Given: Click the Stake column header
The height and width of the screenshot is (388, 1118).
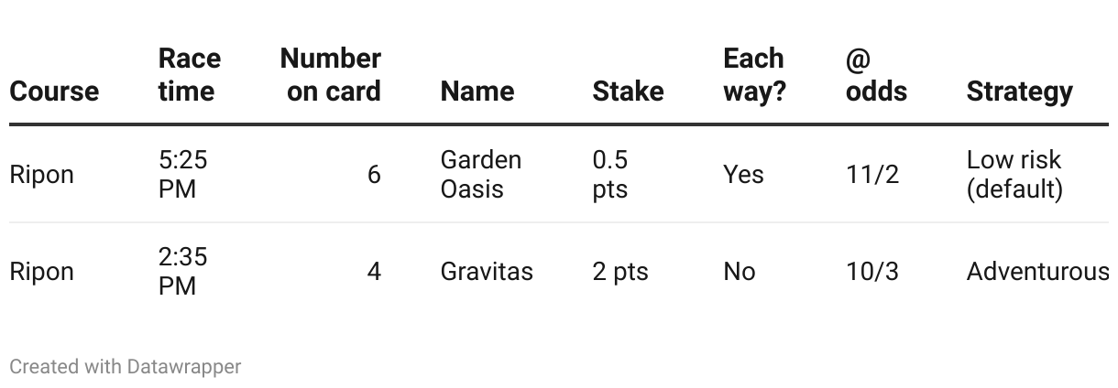Looking at the screenshot, I should tap(628, 92).
